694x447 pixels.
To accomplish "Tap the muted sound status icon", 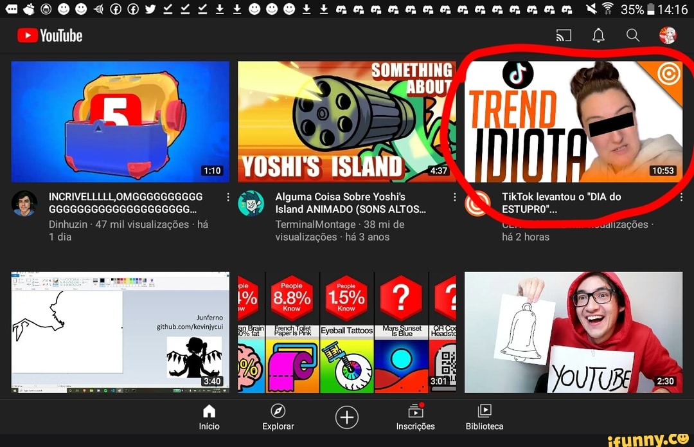I will (x=591, y=8).
